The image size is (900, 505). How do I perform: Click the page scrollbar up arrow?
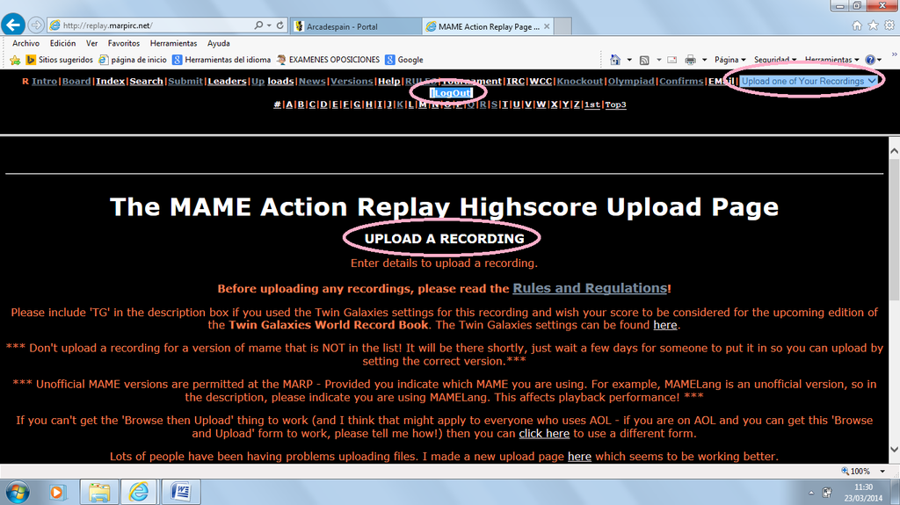coord(894,151)
